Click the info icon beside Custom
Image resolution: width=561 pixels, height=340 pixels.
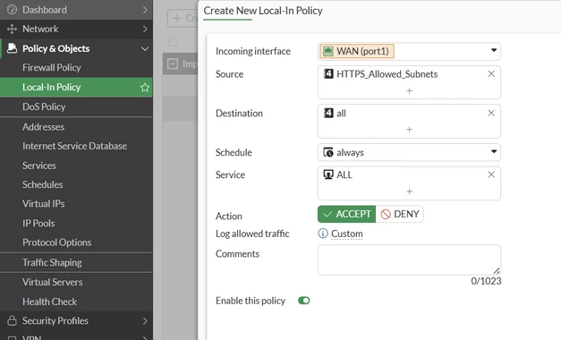coord(323,234)
